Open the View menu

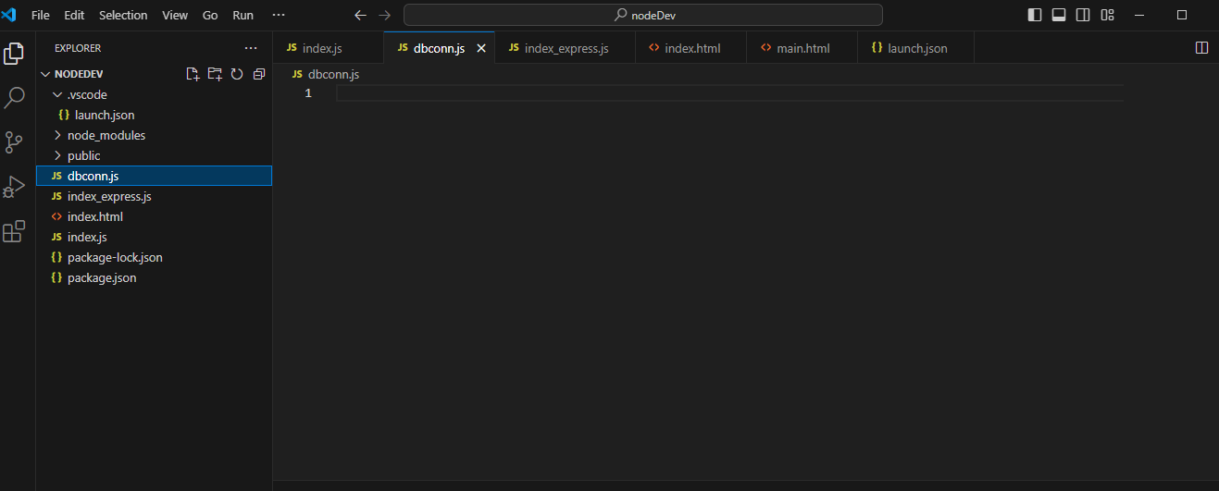click(175, 15)
